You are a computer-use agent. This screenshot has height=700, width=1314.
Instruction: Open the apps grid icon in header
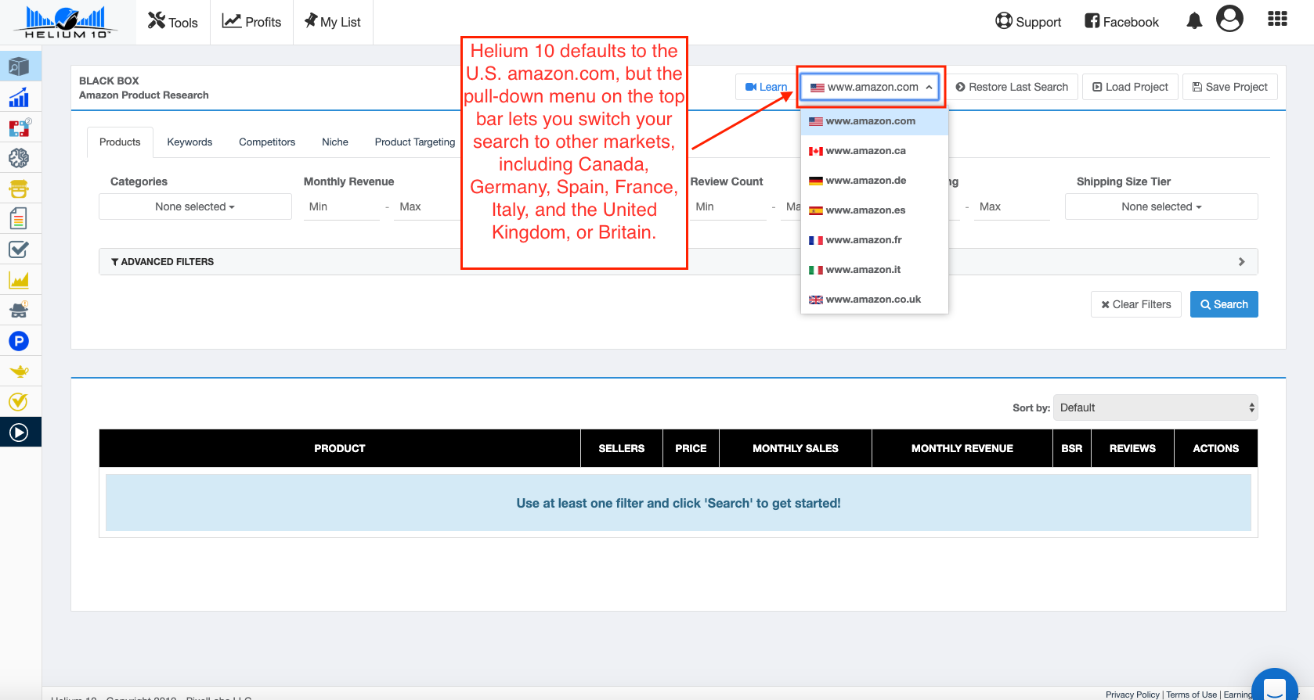[x=1277, y=19]
